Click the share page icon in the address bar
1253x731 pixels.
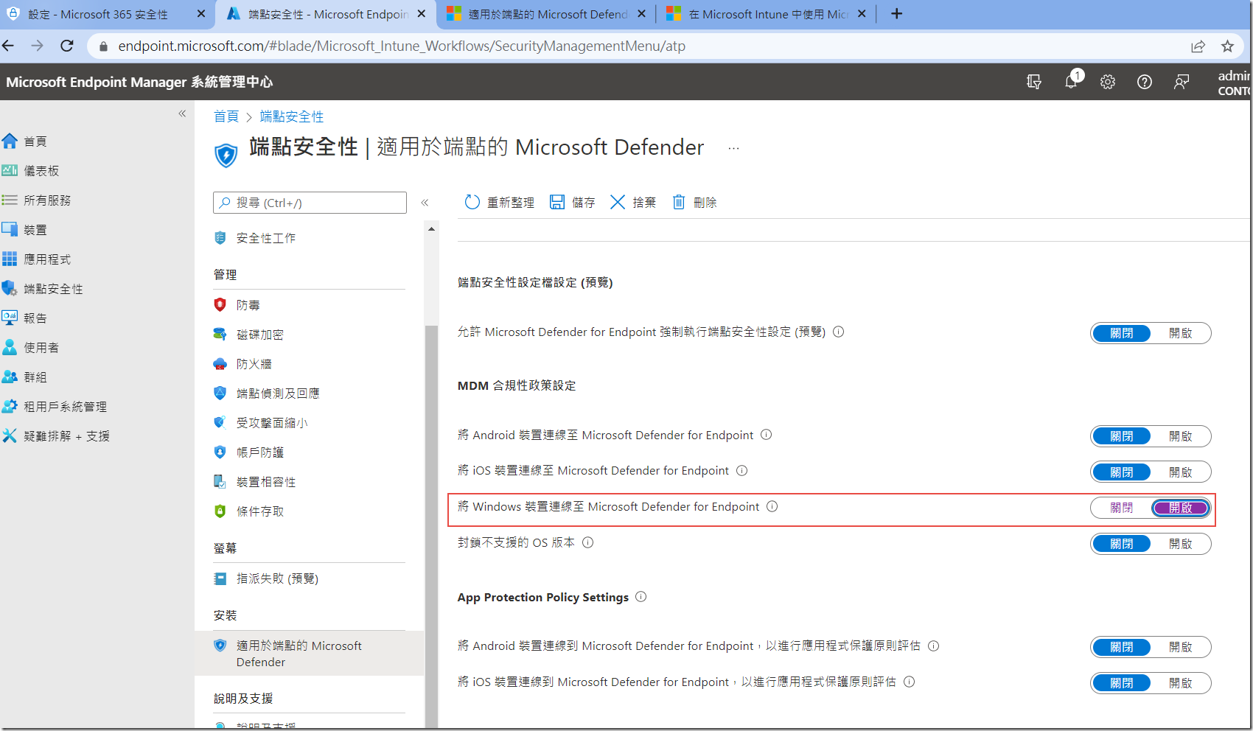pyautogui.click(x=1198, y=46)
